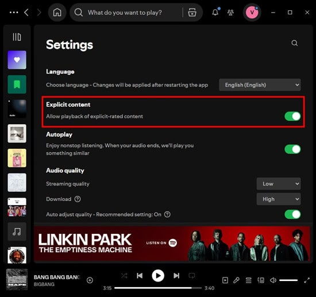Open the dark sky album in sidebar

click(17, 109)
